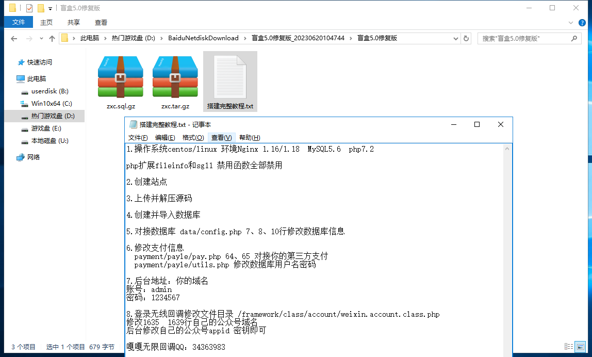Click the Explorer back arrow
The height and width of the screenshot is (357, 592).
pyautogui.click(x=14, y=39)
